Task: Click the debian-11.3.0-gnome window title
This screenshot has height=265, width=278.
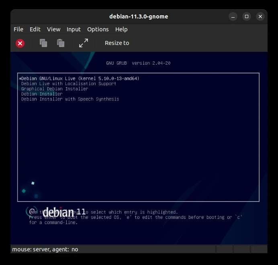Action: (x=139, y=16)
